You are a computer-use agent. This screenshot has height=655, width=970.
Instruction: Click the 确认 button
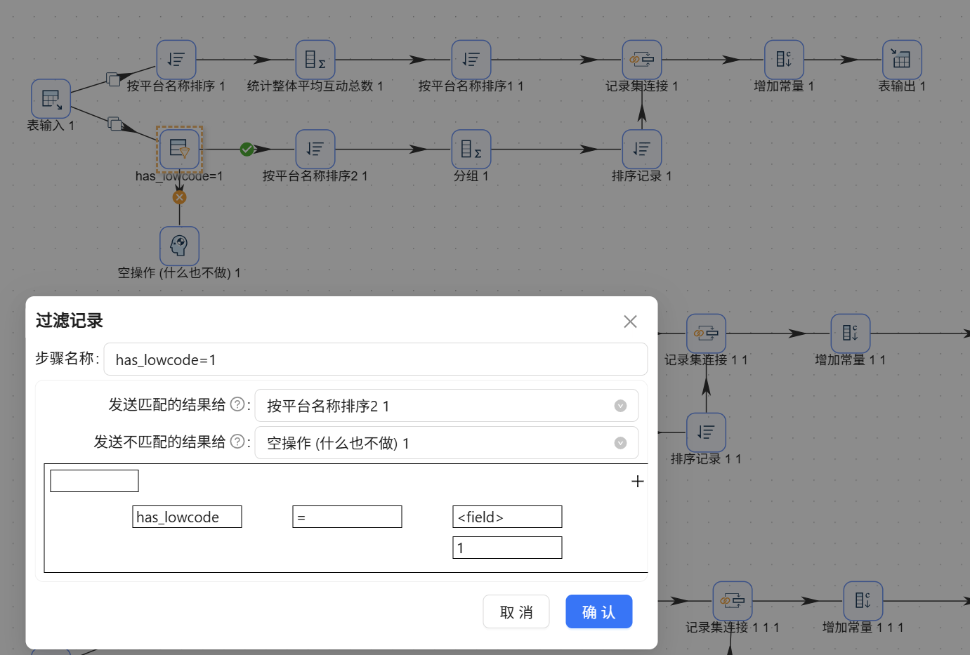(x=599, y=612)
